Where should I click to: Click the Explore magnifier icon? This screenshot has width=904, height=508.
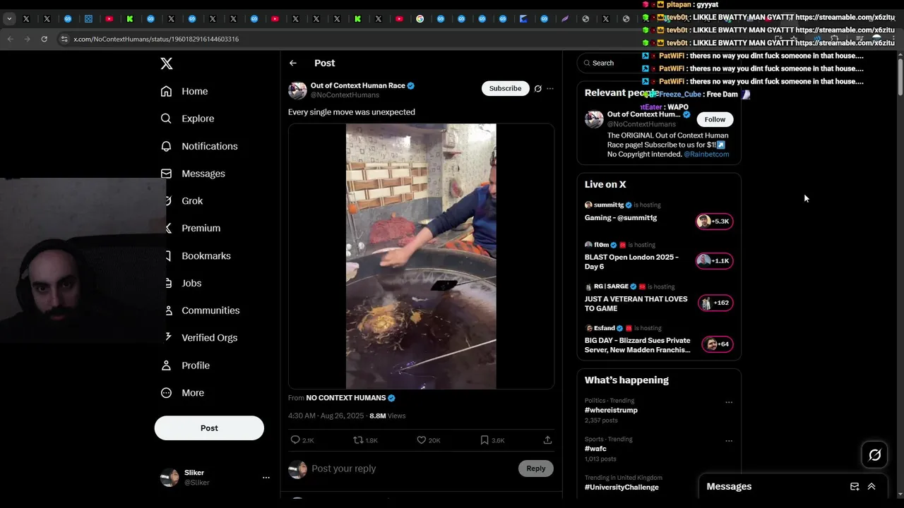166,119
